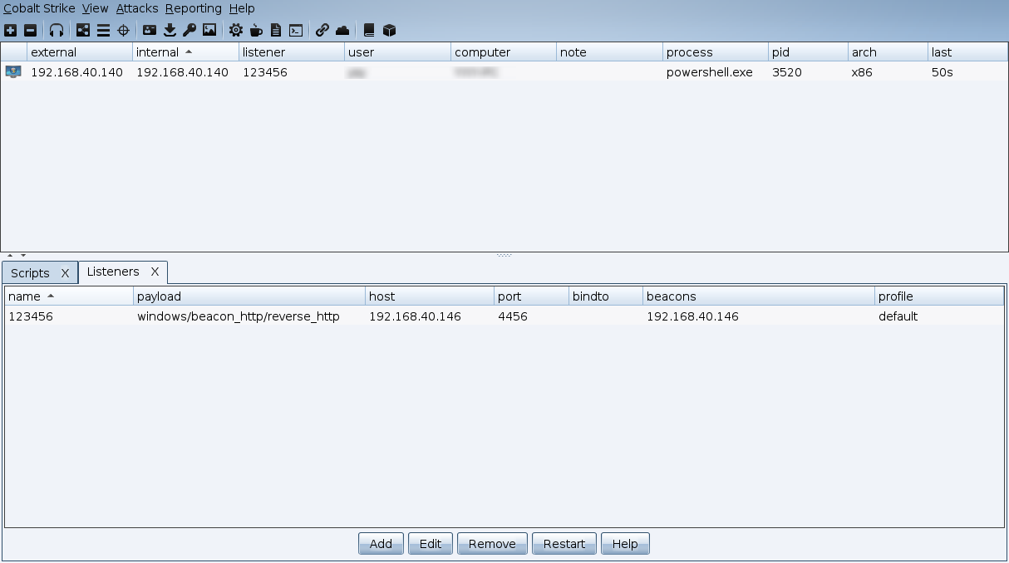
Task: Click the Add listener button
Action: (x=381, y=544)
